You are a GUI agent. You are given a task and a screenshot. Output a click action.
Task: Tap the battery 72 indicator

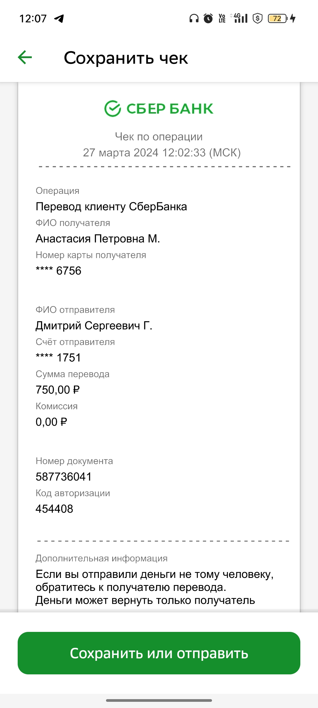[x=277, y=19]
